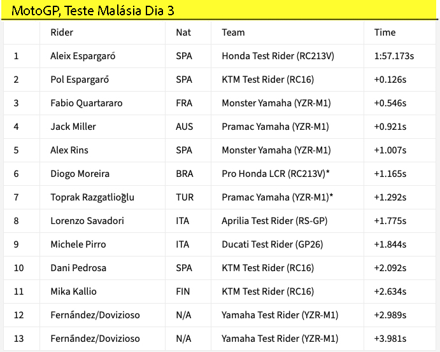
Task: Select the Honda Test Rider (RC213V) team cell
Action: pos(278,56)
